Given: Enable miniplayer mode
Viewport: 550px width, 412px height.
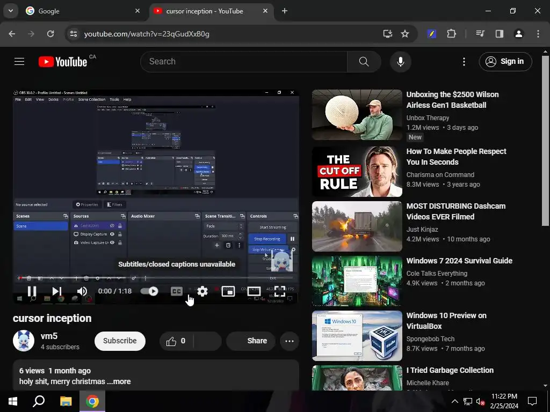Looking at the screenshot, I should 228,291.
